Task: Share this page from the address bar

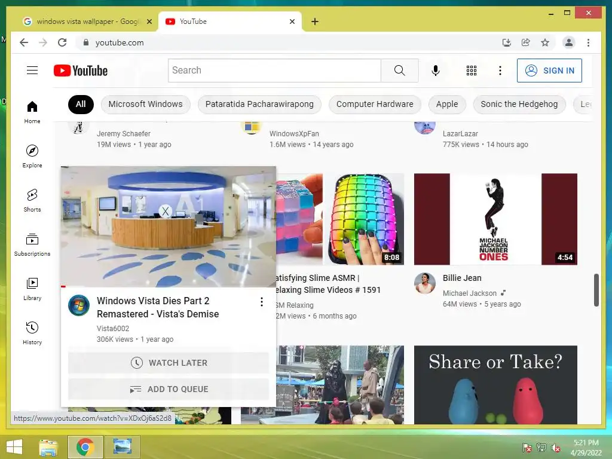Action: 526,42
